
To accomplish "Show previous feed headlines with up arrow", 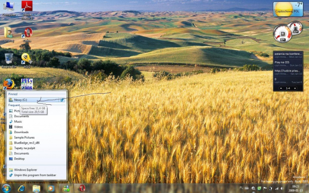I will pyautogui.click(x=281, y=88).
